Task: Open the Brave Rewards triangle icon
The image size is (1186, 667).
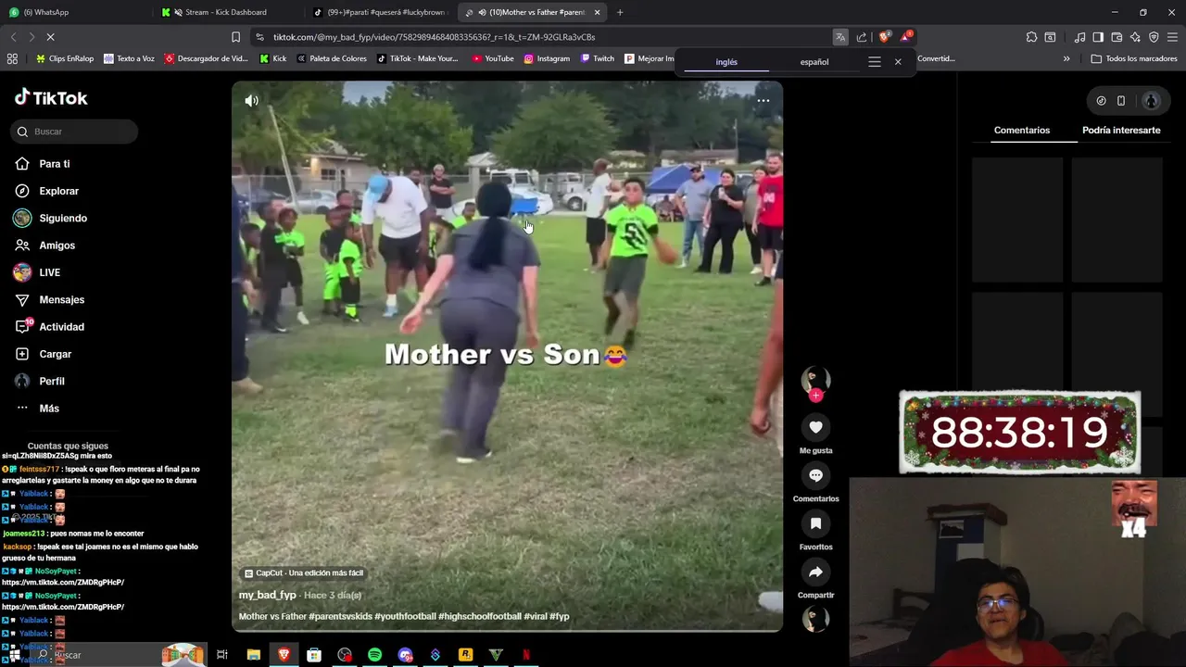Action: pyautogui.click(x=906, y=37)
